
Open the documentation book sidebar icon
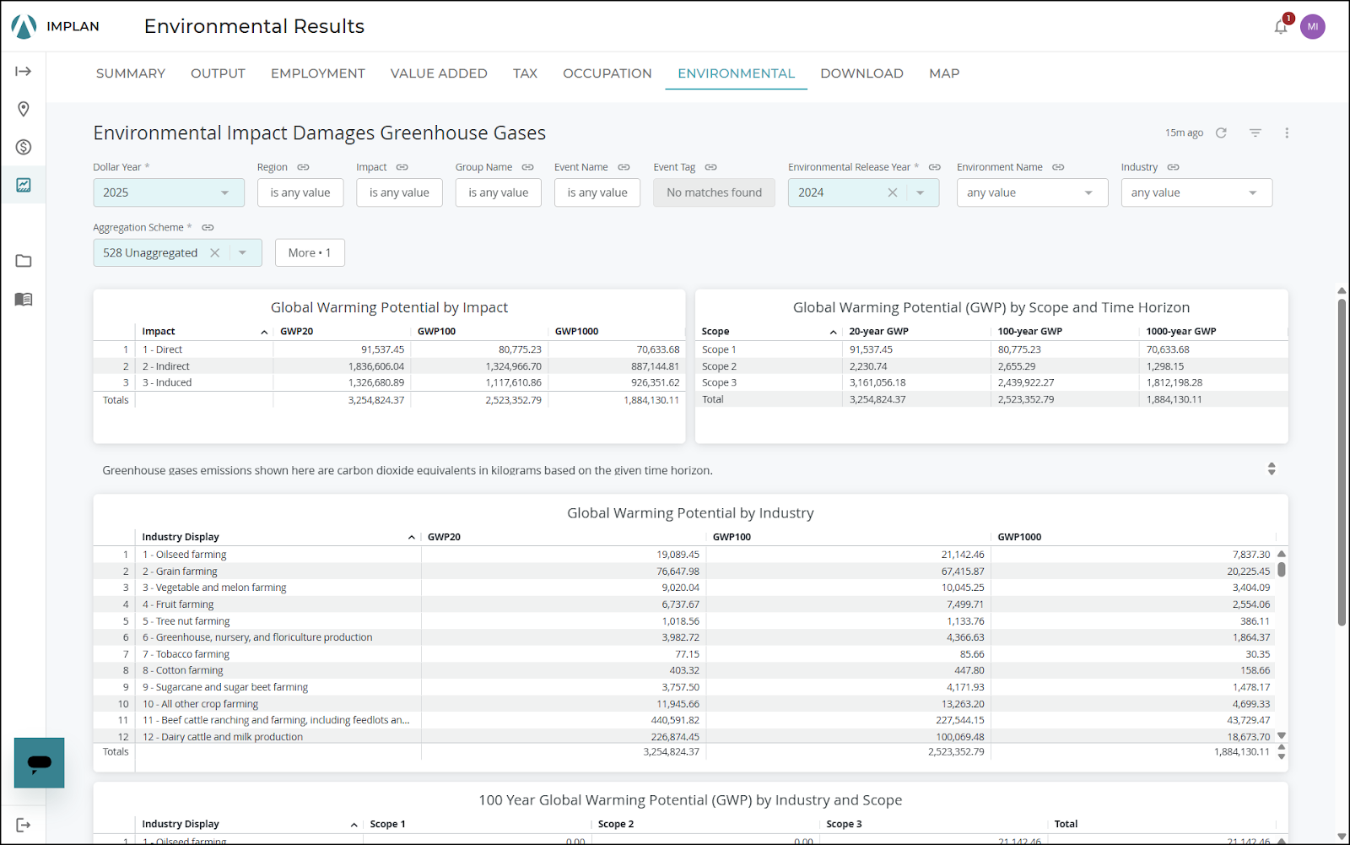click(23, 299)
